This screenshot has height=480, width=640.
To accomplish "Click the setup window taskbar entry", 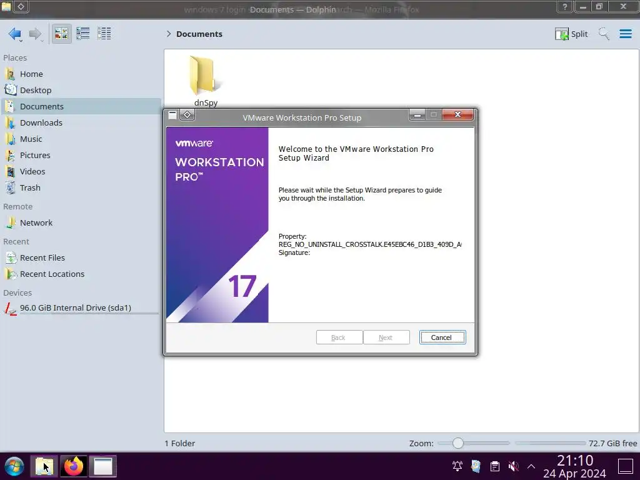I will (x=103, y=466).
